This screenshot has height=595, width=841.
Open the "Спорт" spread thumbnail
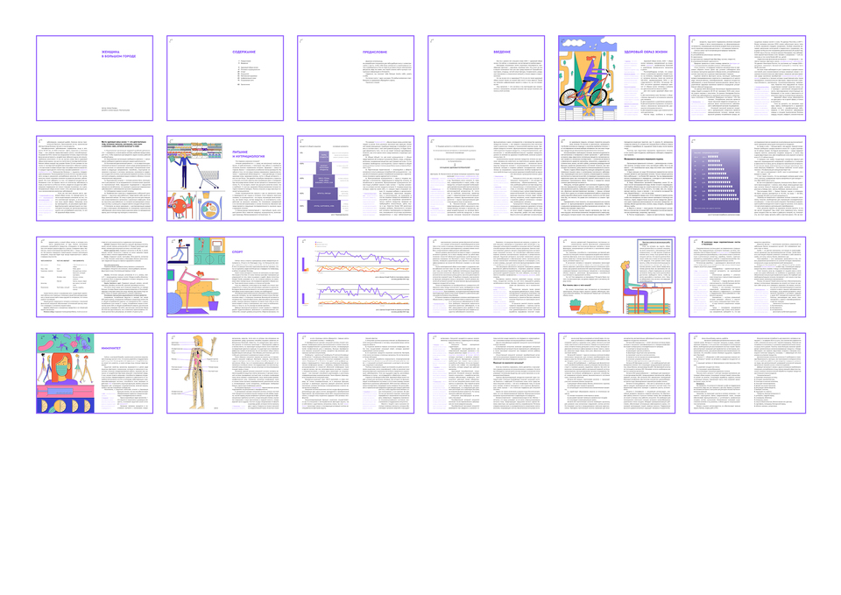click(x=225, y=277)
